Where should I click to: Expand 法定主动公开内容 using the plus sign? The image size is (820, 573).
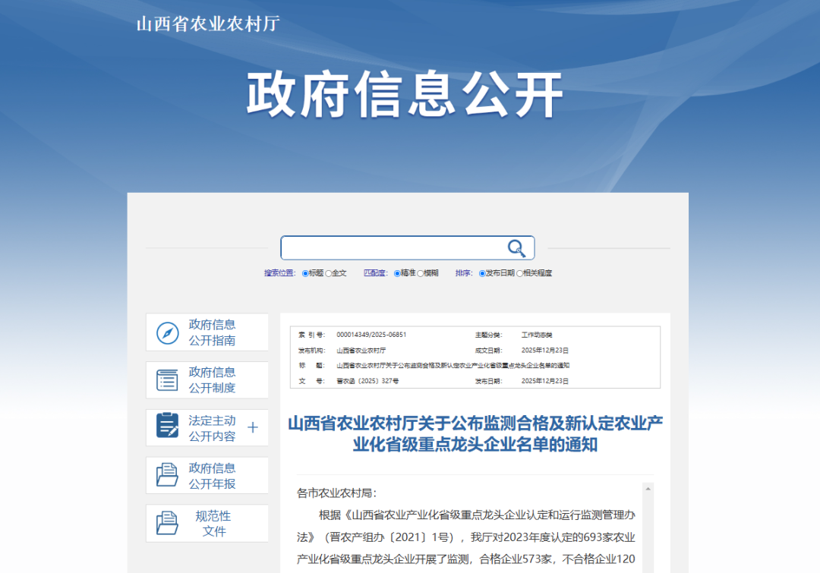click(252, 427)
